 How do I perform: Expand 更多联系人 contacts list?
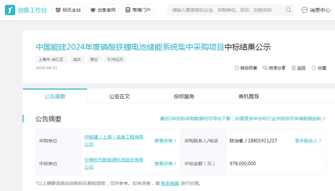click(308, 141)
